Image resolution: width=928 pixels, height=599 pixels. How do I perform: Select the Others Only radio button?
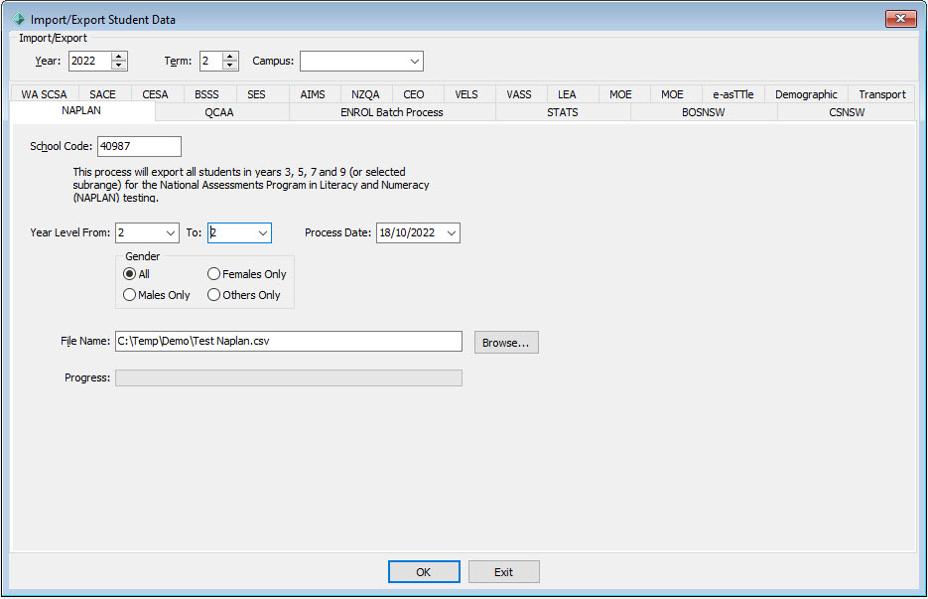244,294
